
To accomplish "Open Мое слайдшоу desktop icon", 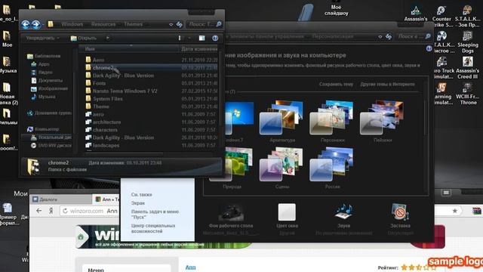I will 336,9.
